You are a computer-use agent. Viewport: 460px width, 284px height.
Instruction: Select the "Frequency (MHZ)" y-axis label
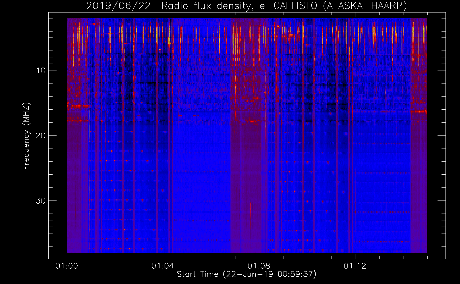pos(26,136)
